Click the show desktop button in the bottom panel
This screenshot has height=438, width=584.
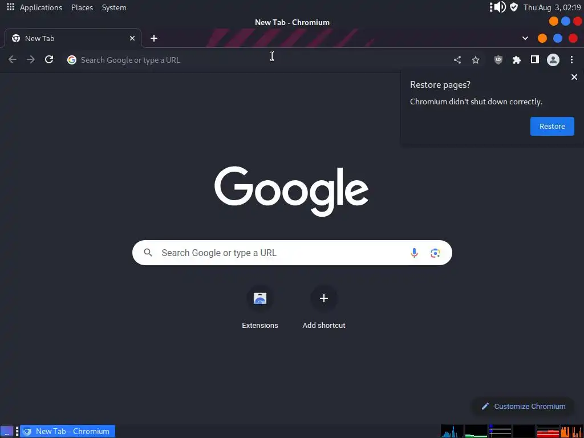tap(7, 431)
